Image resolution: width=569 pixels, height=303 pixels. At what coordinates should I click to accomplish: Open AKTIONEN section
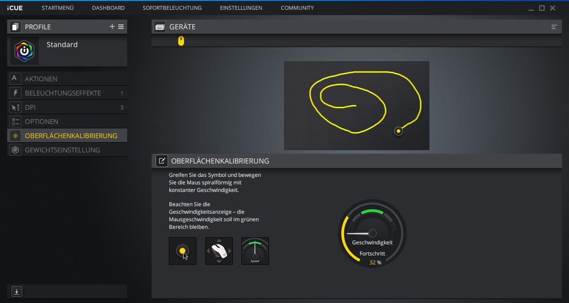pyautogui.click(x=67, y=79)
